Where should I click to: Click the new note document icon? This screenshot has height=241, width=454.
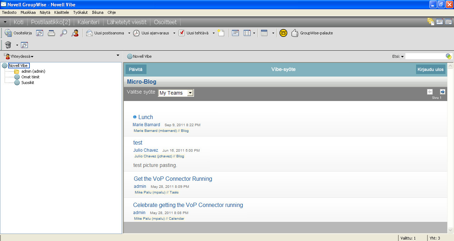(x=221, y=33)
